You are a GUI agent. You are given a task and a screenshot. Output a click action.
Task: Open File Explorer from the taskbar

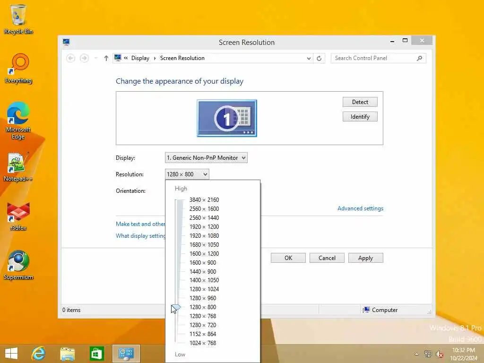point(67,354)
